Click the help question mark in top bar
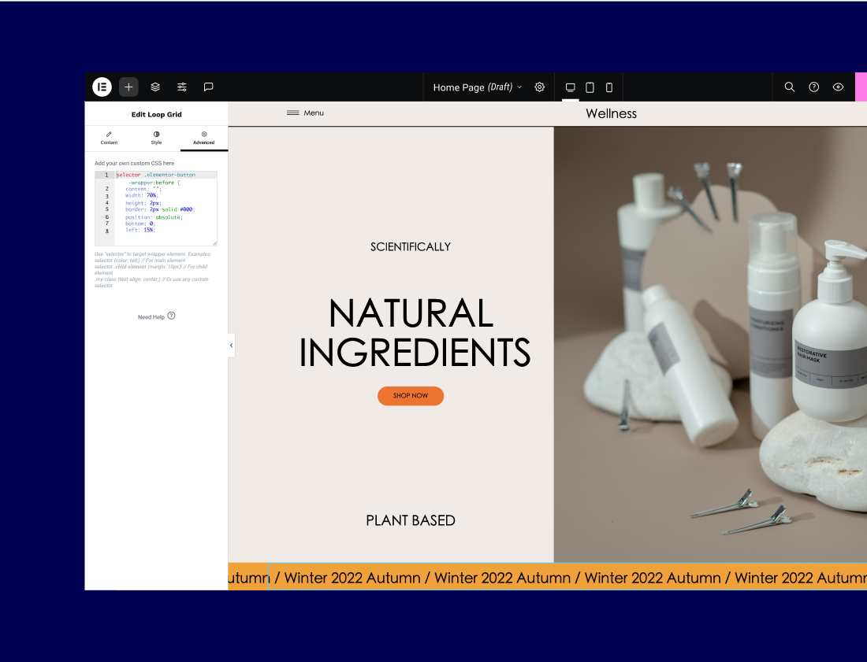 814,87
